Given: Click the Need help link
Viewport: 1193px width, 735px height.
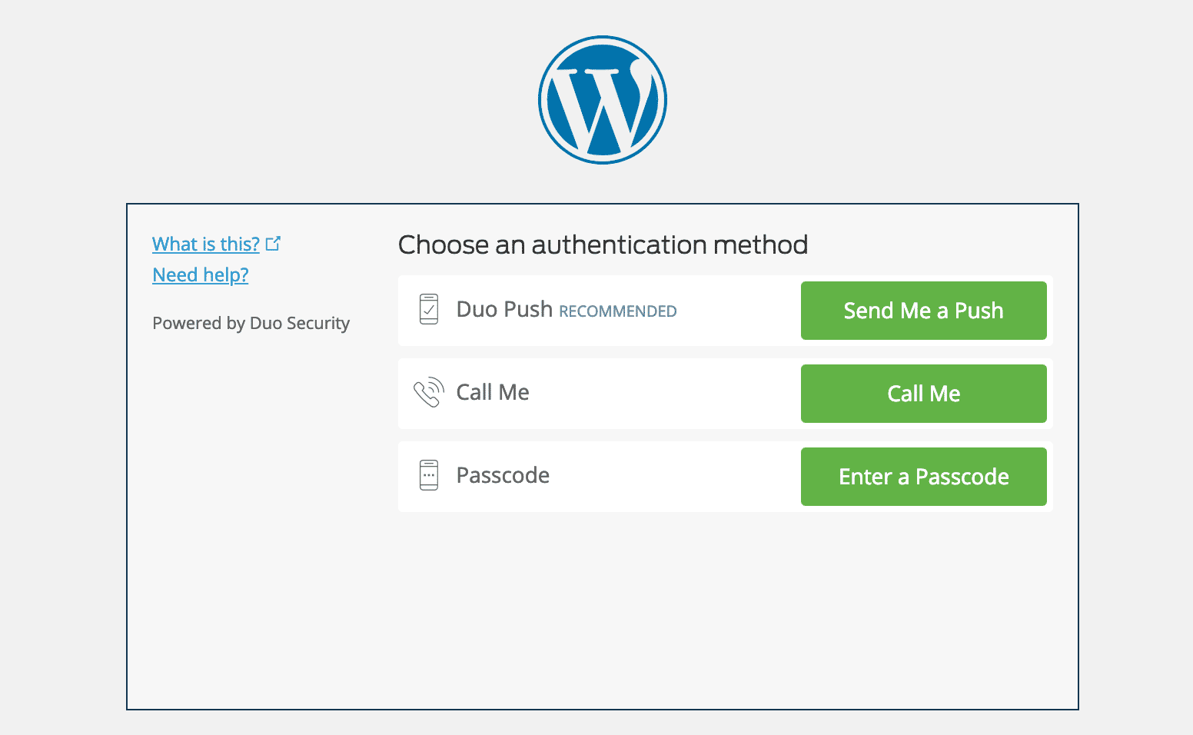Looking at the screenshot, I should click(x=200, y=274).
